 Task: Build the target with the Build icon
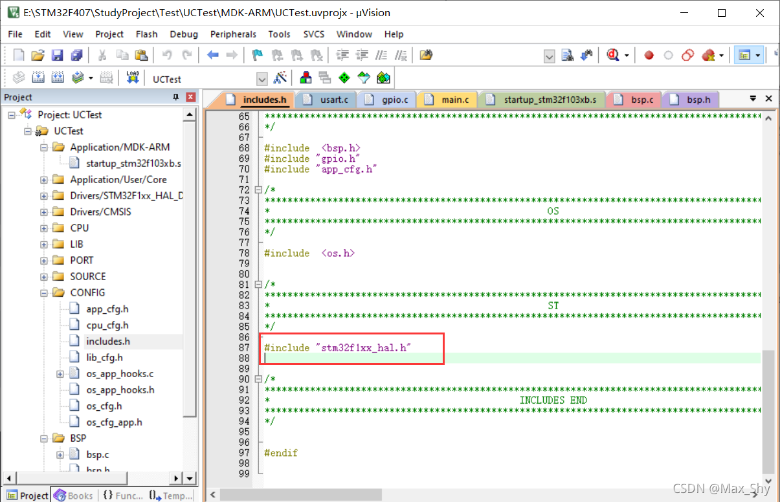pos(38,78)
